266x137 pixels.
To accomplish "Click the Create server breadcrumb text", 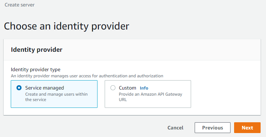I will click(x=19, y=5).
